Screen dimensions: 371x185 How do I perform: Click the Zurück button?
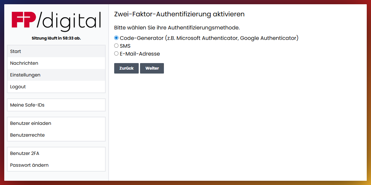click(x=126, y=68)
